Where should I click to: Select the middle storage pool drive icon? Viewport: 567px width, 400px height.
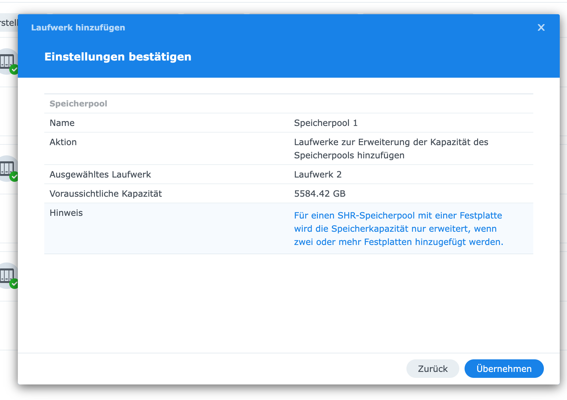(x=7, y=168)
